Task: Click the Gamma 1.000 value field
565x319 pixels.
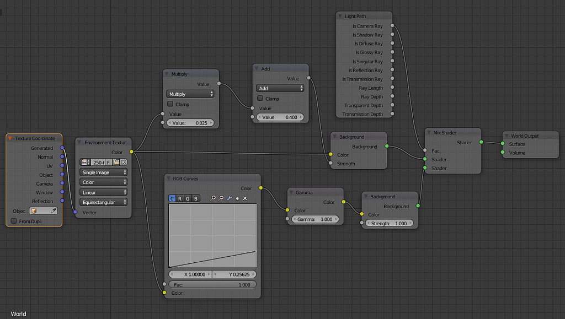Action: click(x=315, y=219)
